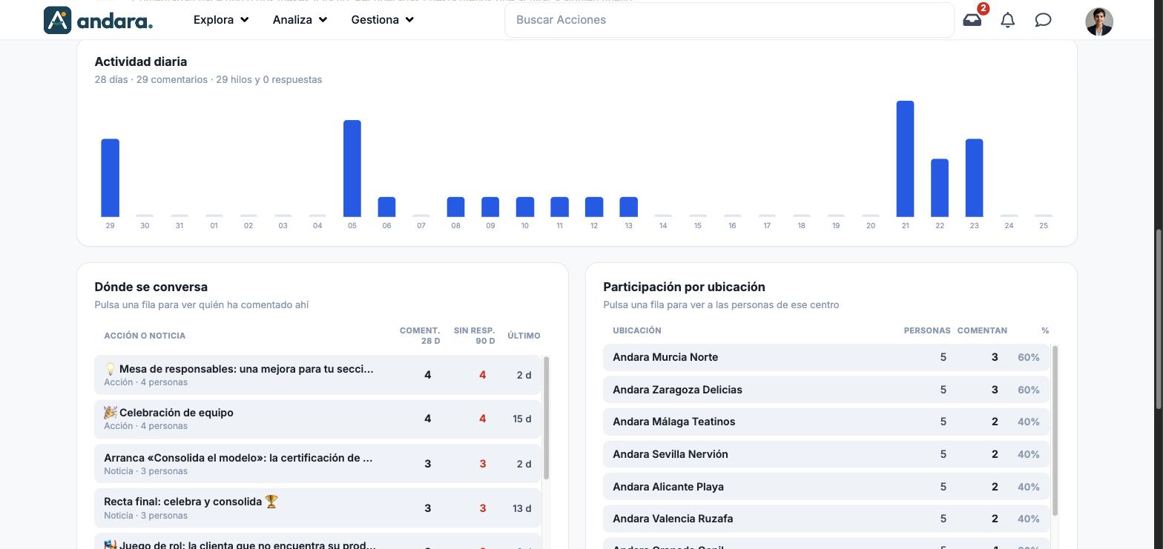Viewport: 1163px width, 549px height.
Task: Click the Actividad diaria heading
Action: (x=141, y=61)
